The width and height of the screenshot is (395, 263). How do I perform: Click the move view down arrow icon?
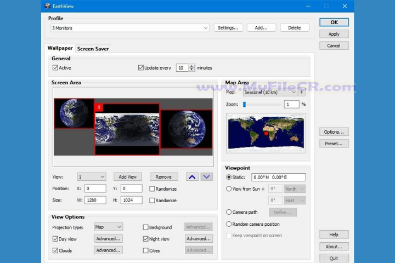pyautogui.click(x=207, y=177)
